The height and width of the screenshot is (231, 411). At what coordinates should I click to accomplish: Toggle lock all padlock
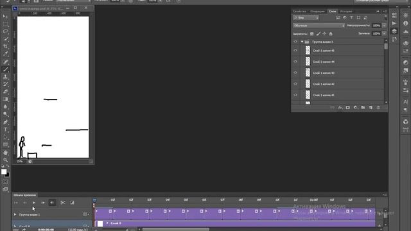[x=331, y=34]
